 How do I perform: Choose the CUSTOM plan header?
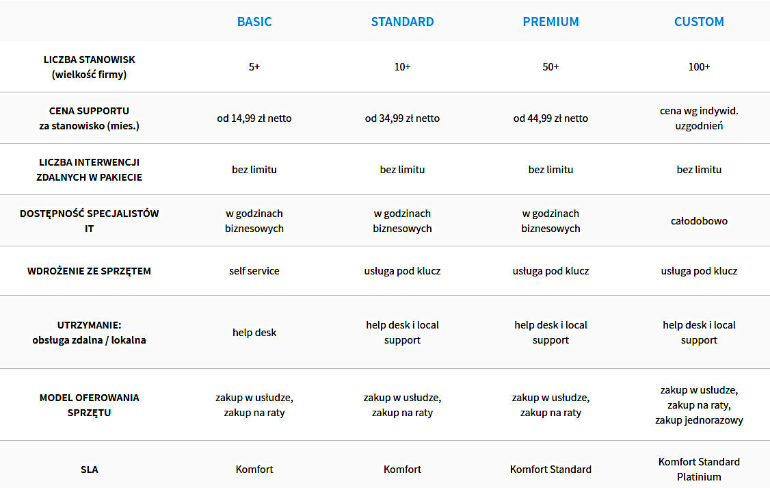pyautogui.click(x=699, y=22)
